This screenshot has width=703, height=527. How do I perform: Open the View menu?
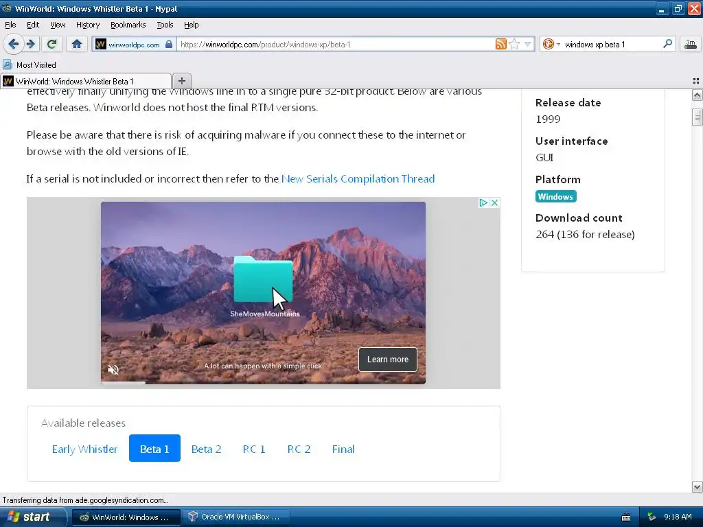(58, 25)
